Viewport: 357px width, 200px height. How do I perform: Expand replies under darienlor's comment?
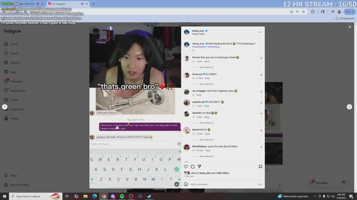point(206,123)
